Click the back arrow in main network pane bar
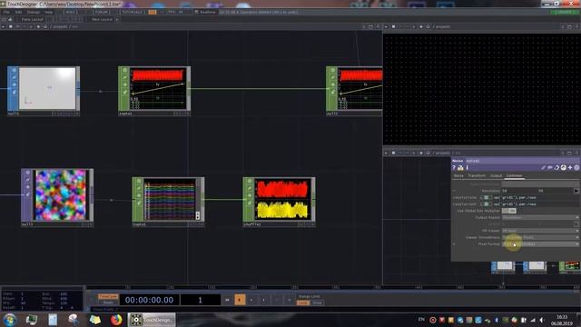581x327 pixels. [x=3, y=26]
